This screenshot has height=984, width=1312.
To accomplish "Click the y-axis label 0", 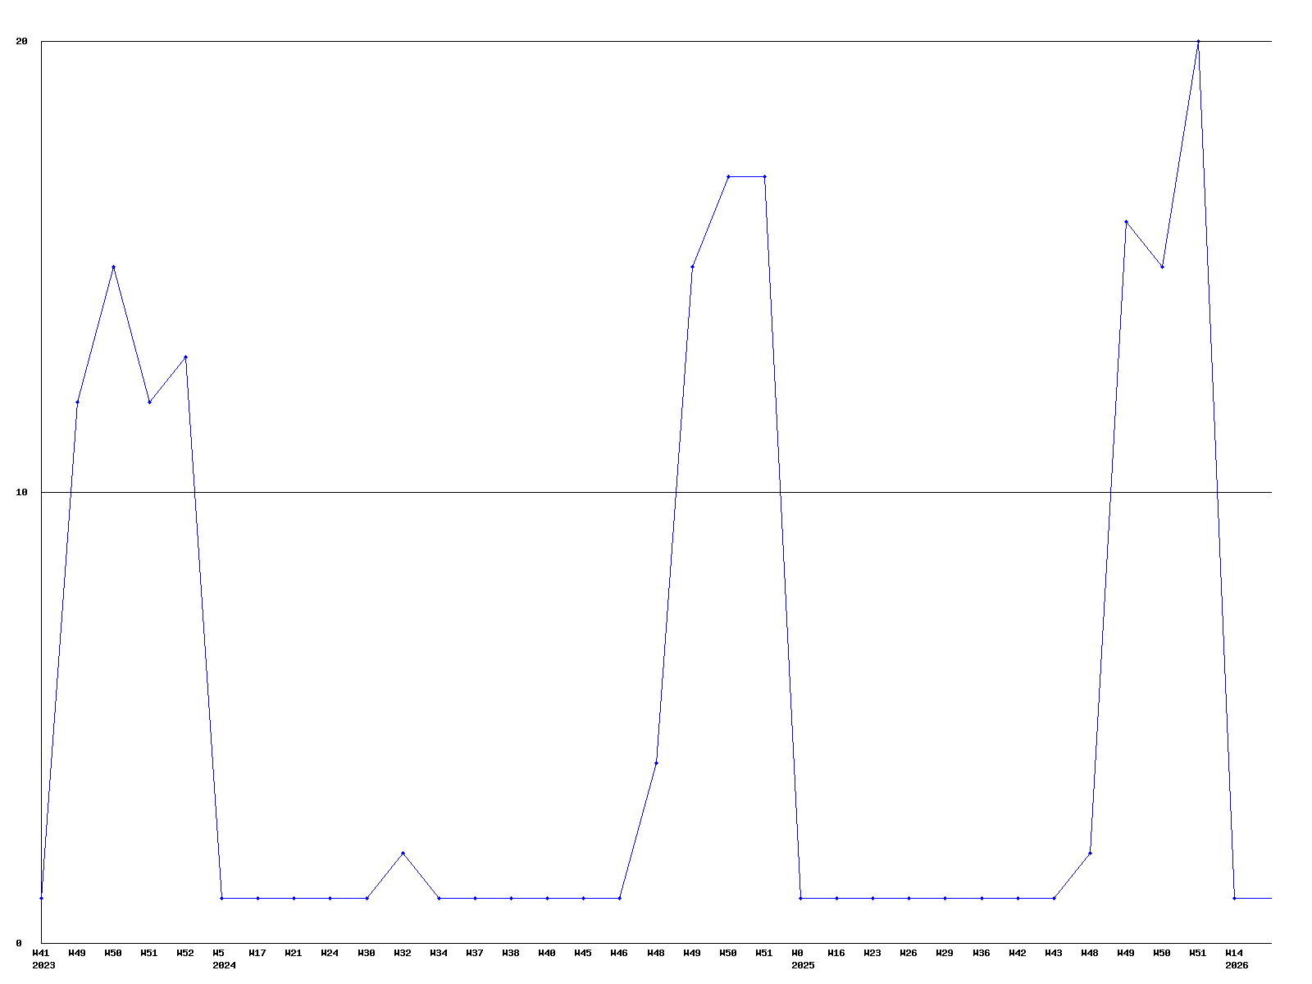I will click(18, 943).
